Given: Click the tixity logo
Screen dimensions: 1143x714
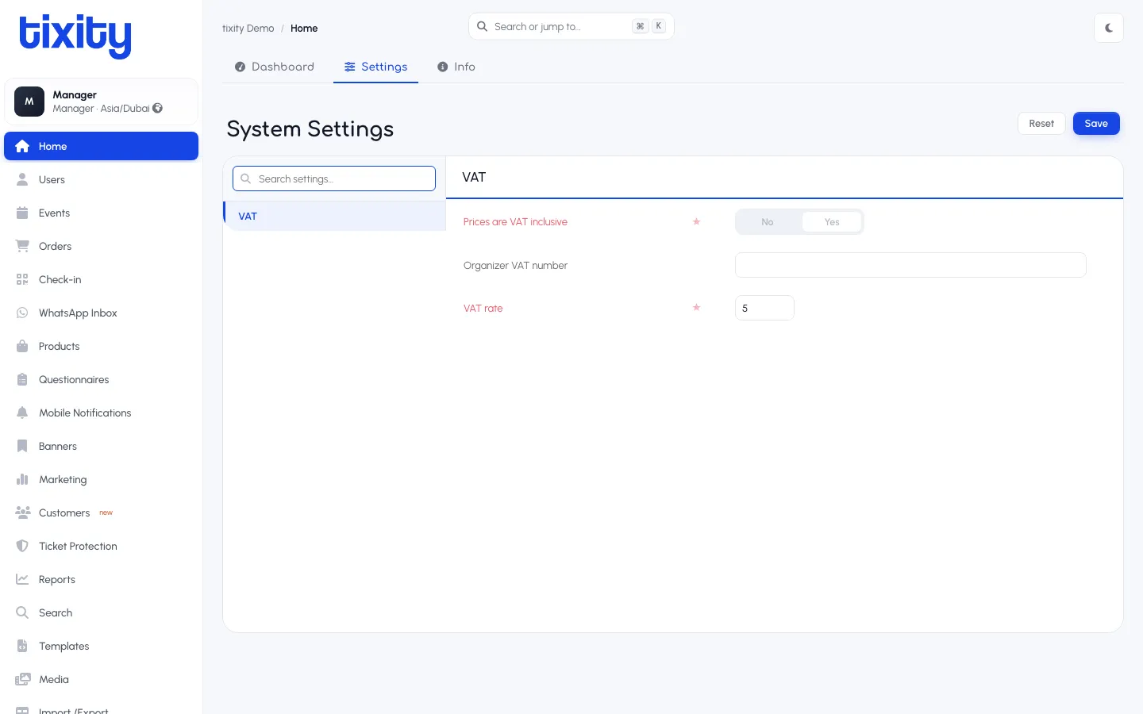Looking at the screenshot, I should click(x=75, y=36).
